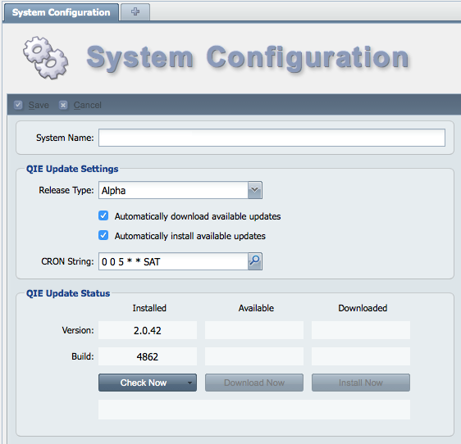The width and height of the screenshot is (461, 444).
Task: Click the Install Now button
Action: pos(361,383)
